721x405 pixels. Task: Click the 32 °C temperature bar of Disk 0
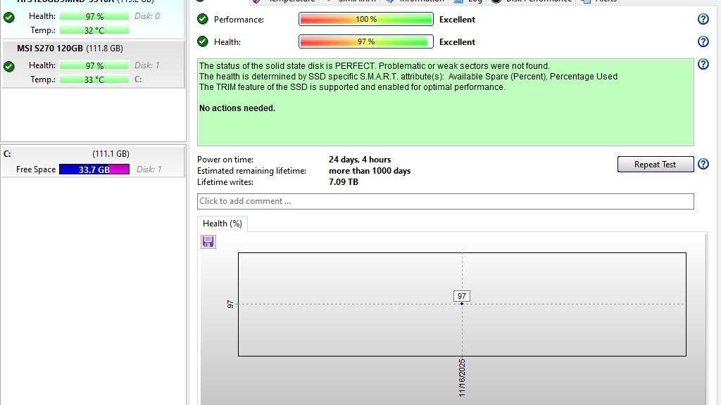[x=94, y=30]
